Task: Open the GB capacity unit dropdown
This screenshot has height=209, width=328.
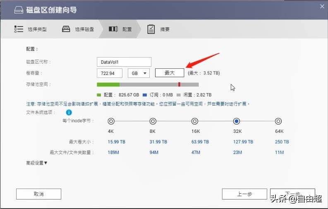Action: click(x=139, y=73)
